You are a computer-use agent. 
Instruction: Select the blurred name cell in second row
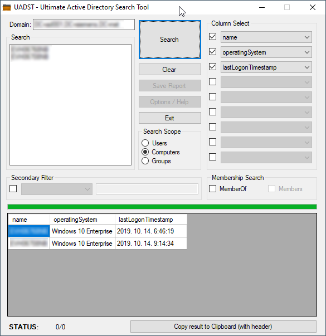(x=29, y=243)
